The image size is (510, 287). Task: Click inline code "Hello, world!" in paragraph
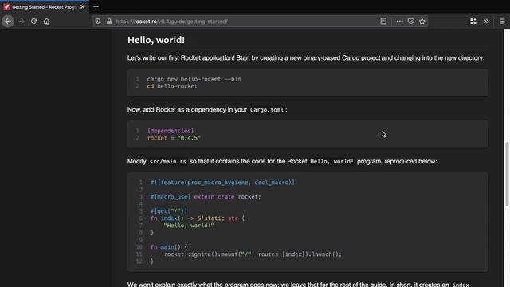click(x=331, y=162)
